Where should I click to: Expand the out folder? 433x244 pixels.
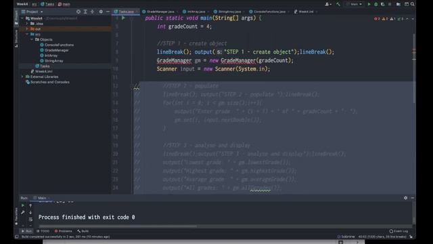coord(27,28)
